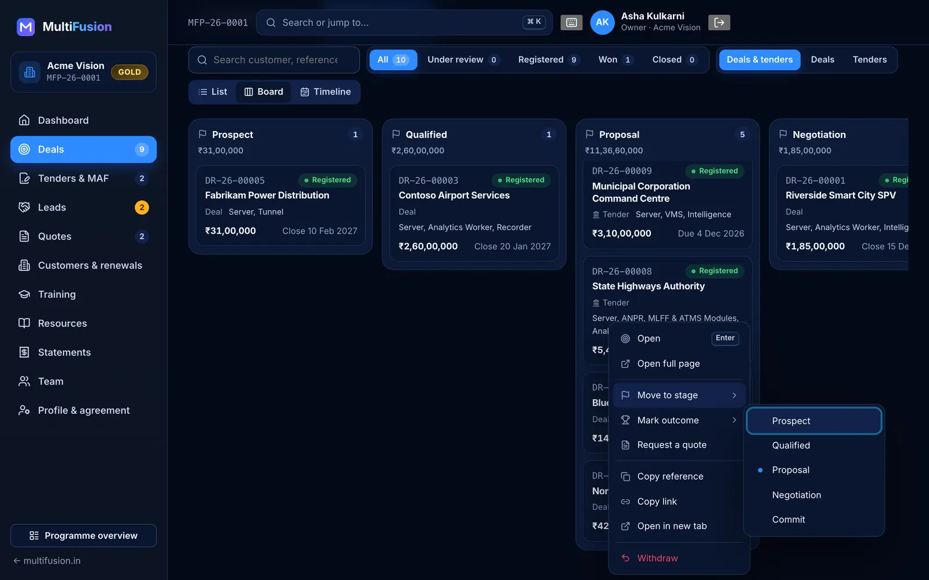Viewport: 929px width, 580px height.
Task: Click the magnifier icon in customer search
Action: coord(202,60)
